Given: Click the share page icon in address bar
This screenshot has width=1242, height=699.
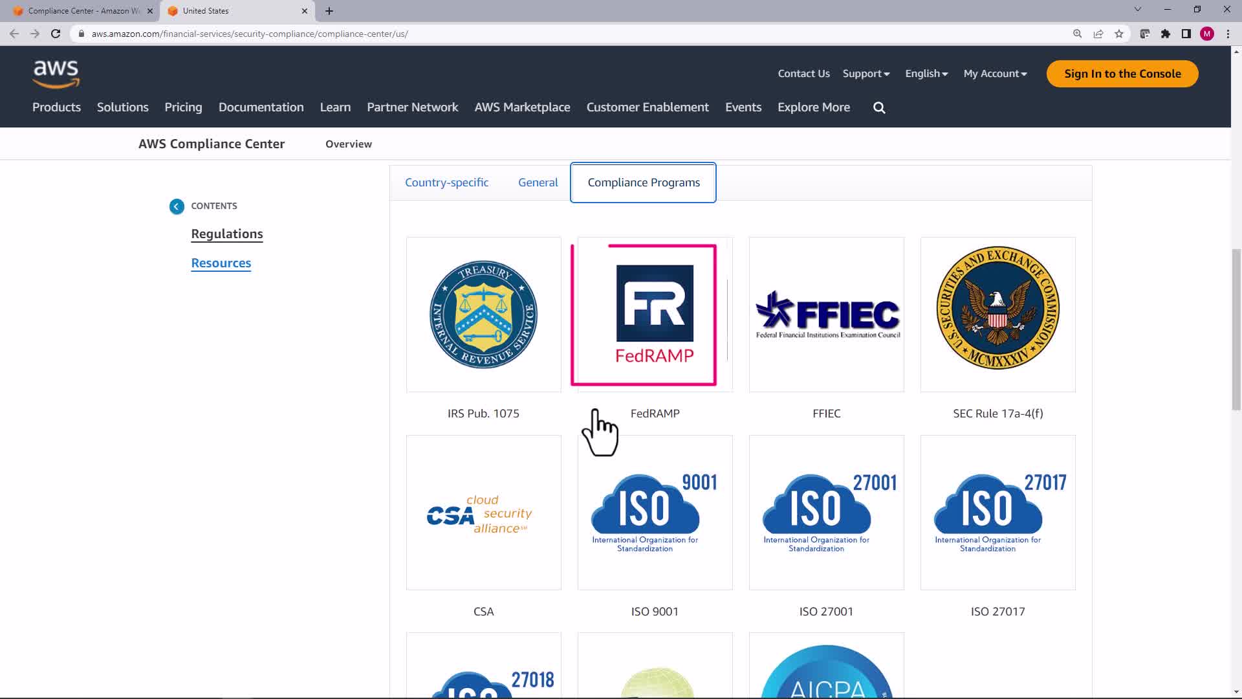Looking at the screenshot, I should coord(1098,34).
